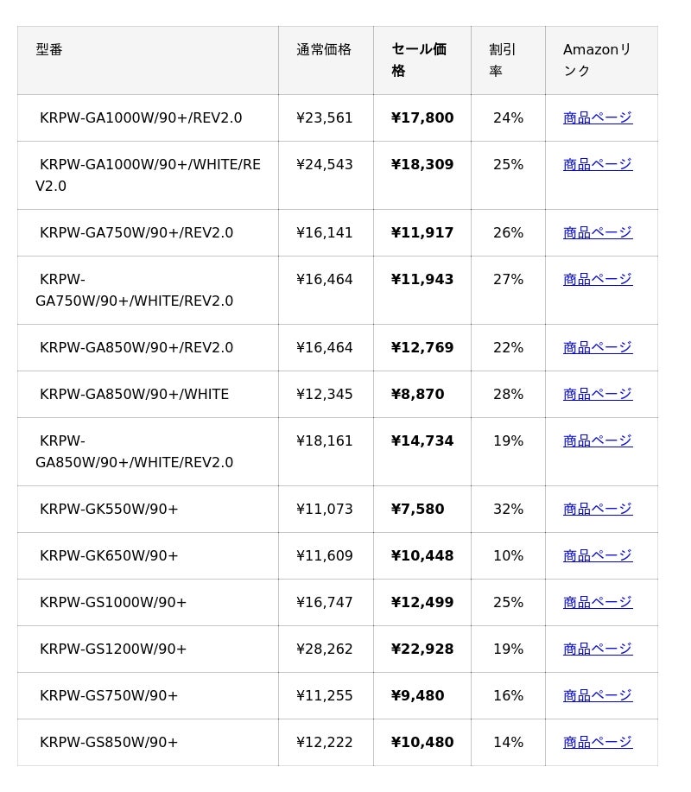Screen dimensions: 691x792
Task: Select model name KRPW-GK550W/90+
Action: point(109,509)
